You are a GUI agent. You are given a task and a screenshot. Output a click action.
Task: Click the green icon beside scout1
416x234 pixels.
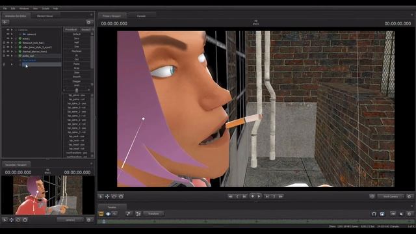tap(20, 38)
